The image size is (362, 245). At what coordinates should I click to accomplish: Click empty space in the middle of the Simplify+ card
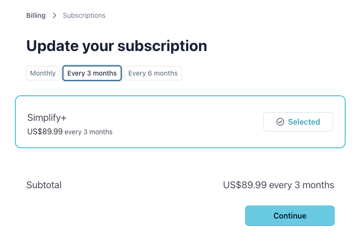coord(187,122)
